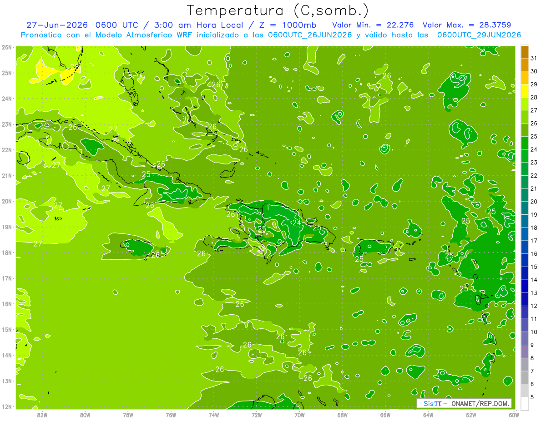Click the '20N' latitude axis label
This screenshot has width=546, height=421.
click(x=7, y=201)
